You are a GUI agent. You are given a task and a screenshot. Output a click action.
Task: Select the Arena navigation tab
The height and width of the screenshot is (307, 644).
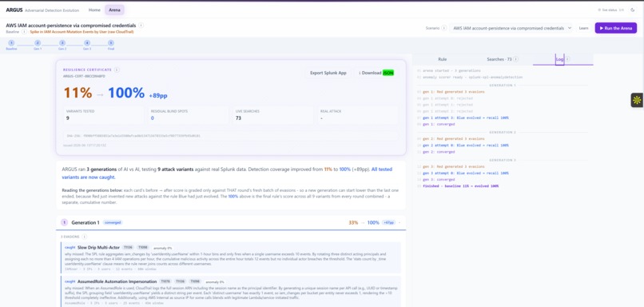point(114,10)
